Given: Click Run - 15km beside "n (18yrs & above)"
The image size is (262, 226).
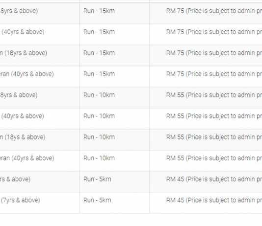Looking at the screenshot, I should 99,53.
